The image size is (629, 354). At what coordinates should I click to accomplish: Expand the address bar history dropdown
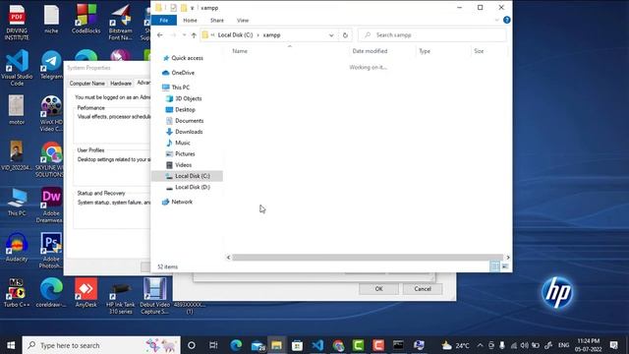[x=331, y=35]
